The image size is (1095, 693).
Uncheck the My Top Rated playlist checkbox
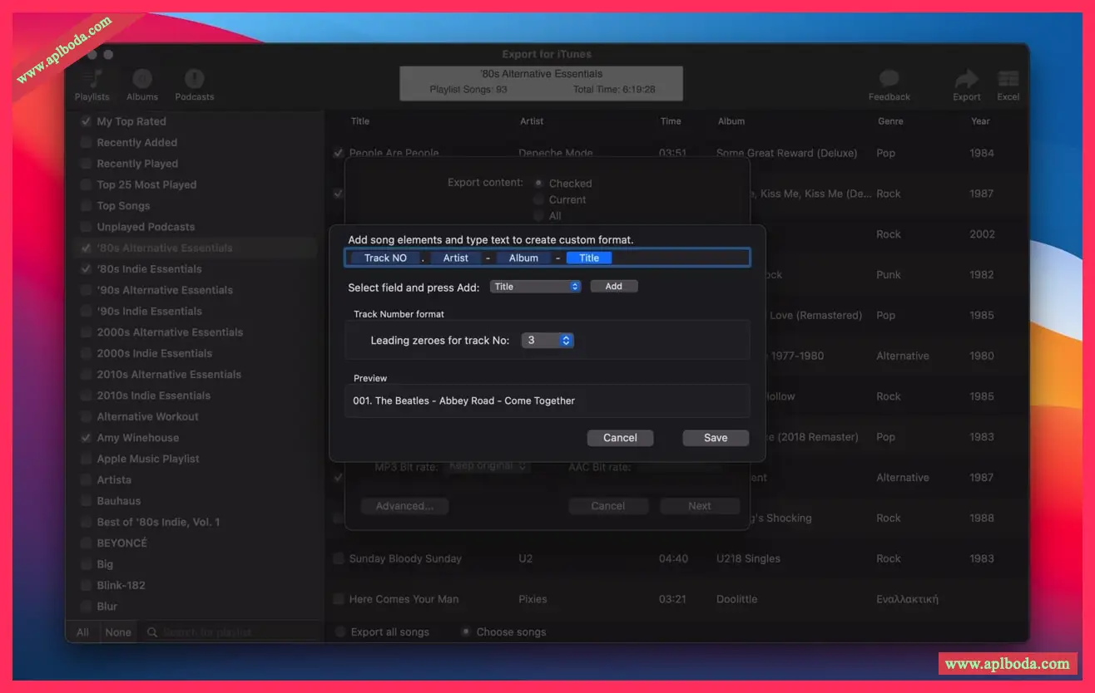86,121
